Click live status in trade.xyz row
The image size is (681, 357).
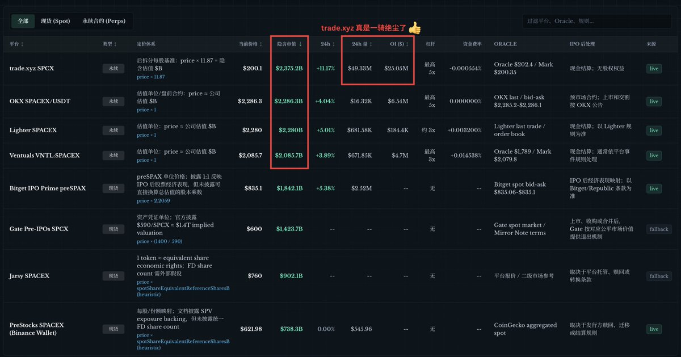coord(654,69)
